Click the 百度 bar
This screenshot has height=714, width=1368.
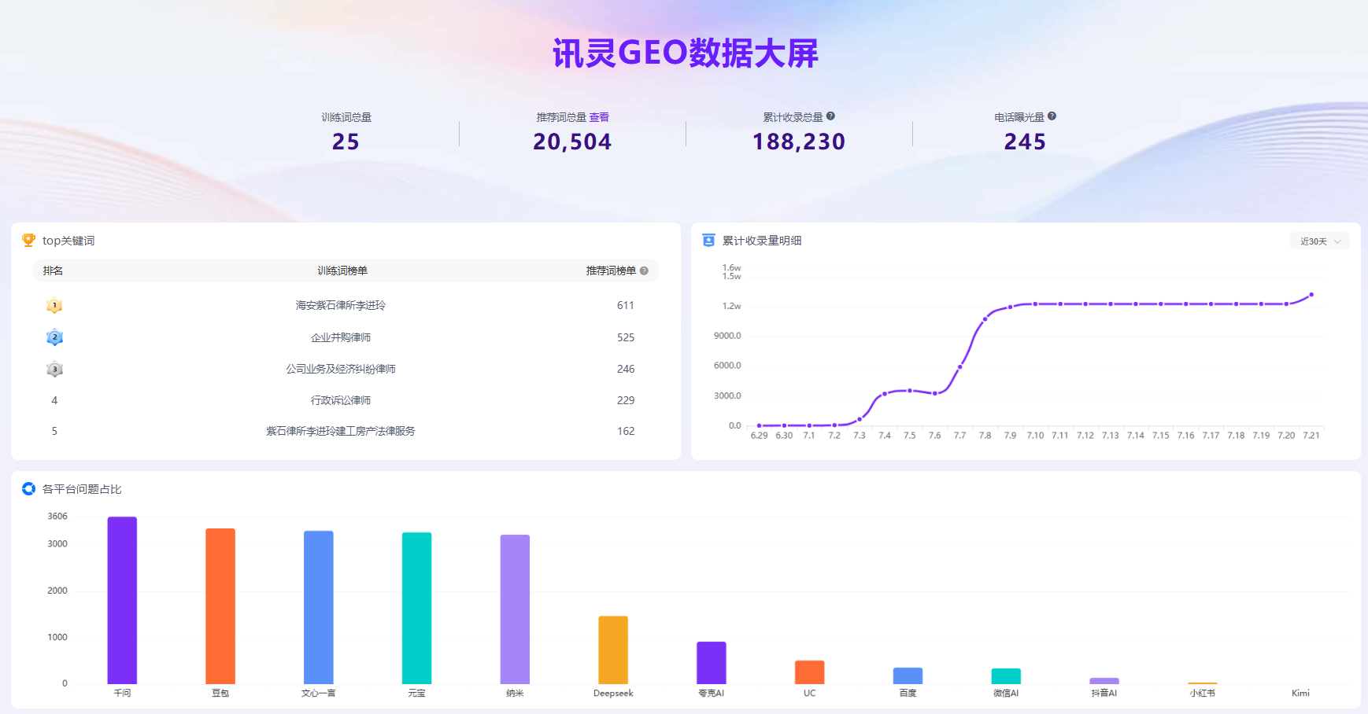(908, 675)
